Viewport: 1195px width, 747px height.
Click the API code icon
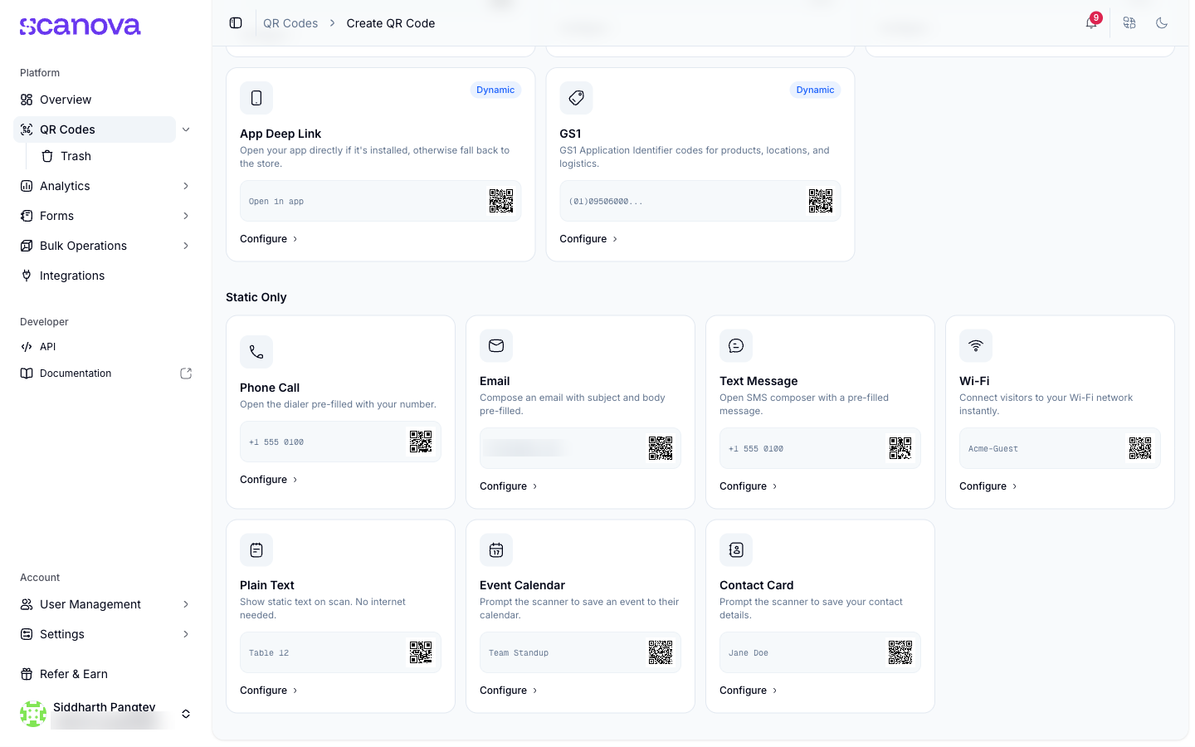point(27,347)
